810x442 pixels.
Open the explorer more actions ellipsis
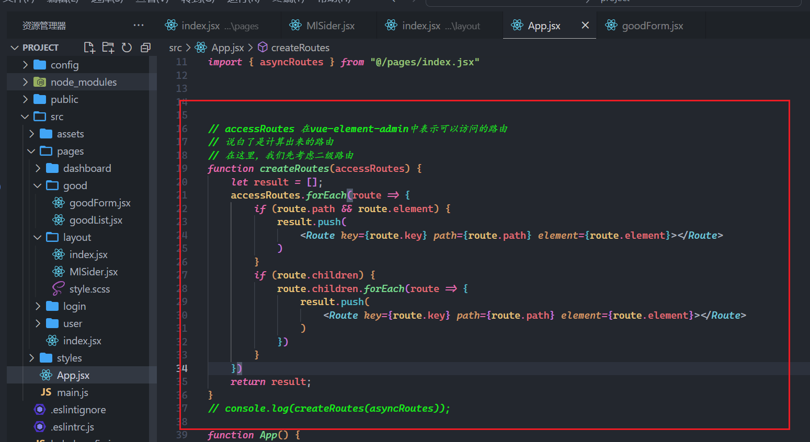click(138, 25)
